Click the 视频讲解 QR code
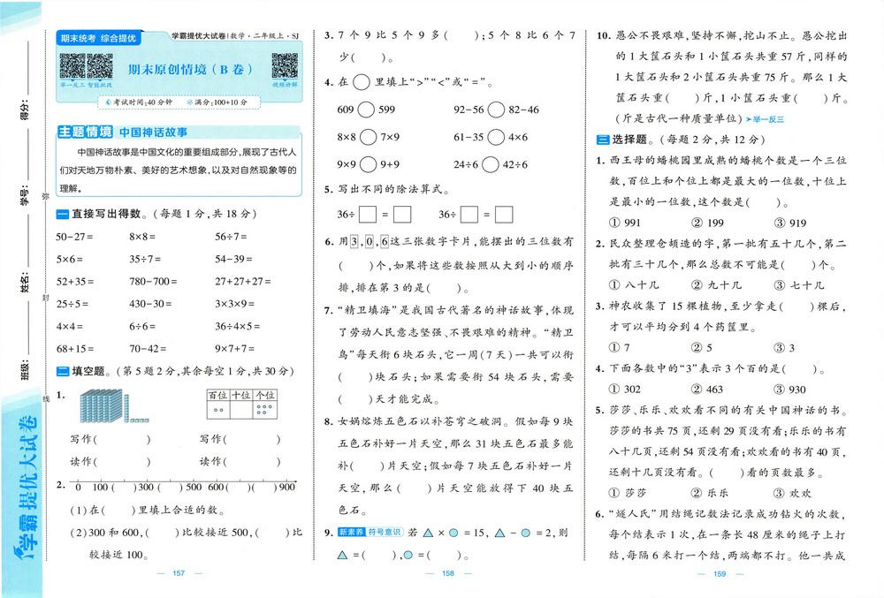The height and width of the screenshot is (598, 884). pyautogui.click(x=285, y=64)
